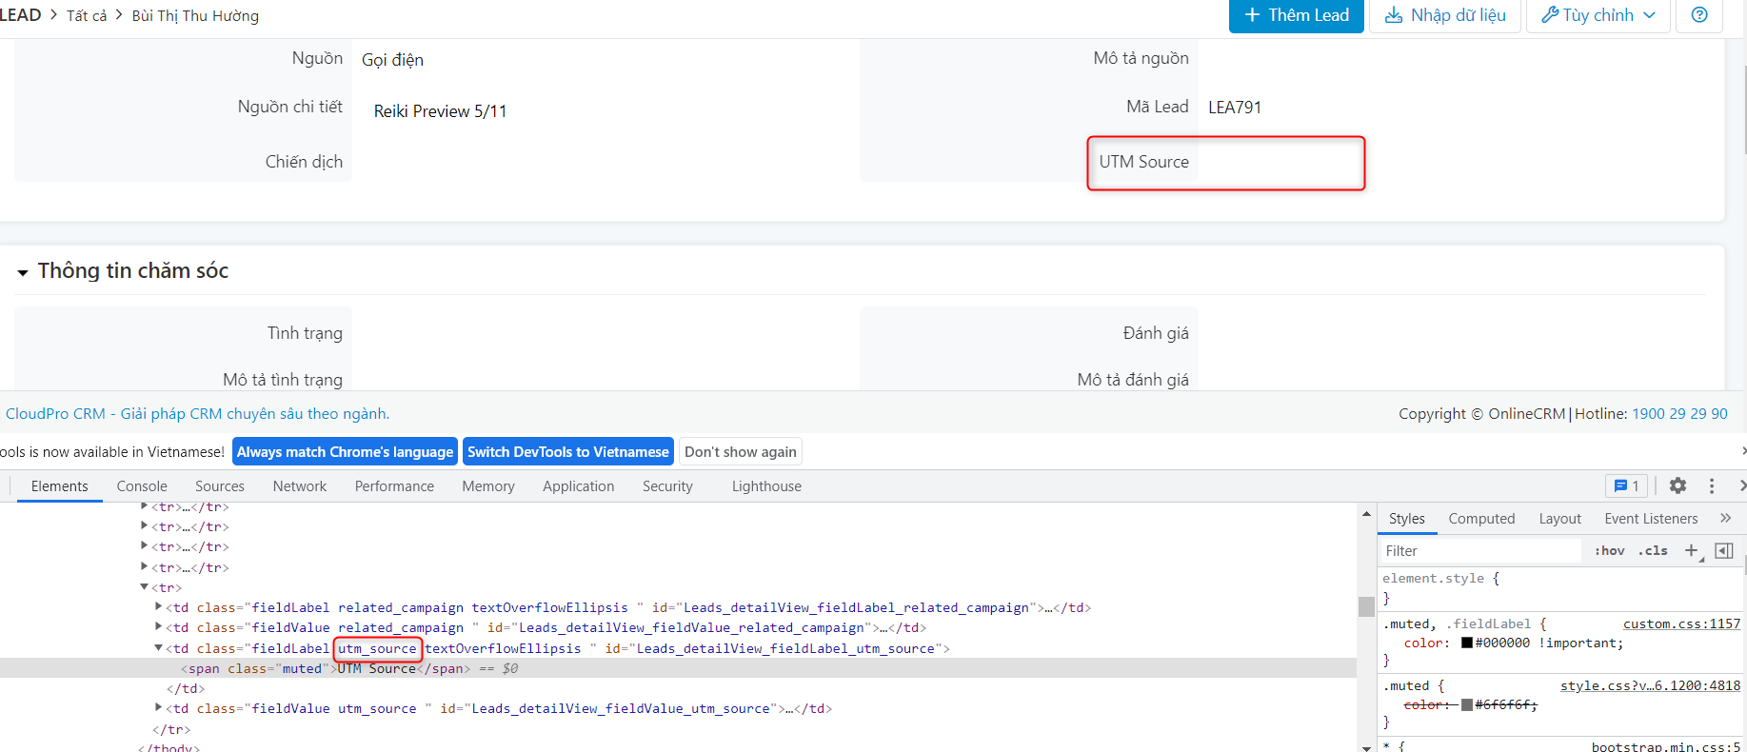Viewport: 1747px width, 752px height.
Task: Collapse the fieldLabel utm_source td node
Action: [x=159, y=647]
